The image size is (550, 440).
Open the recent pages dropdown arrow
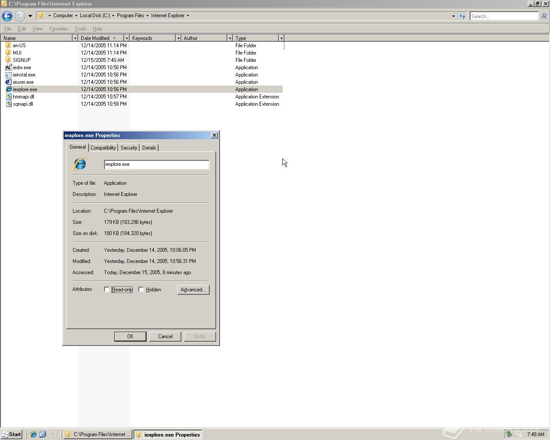(x=30, y=16)
